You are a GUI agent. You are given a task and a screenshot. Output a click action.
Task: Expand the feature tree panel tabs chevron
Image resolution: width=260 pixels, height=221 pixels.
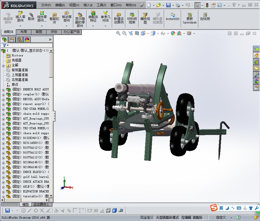pyautogui.click(x=50, y=39)
